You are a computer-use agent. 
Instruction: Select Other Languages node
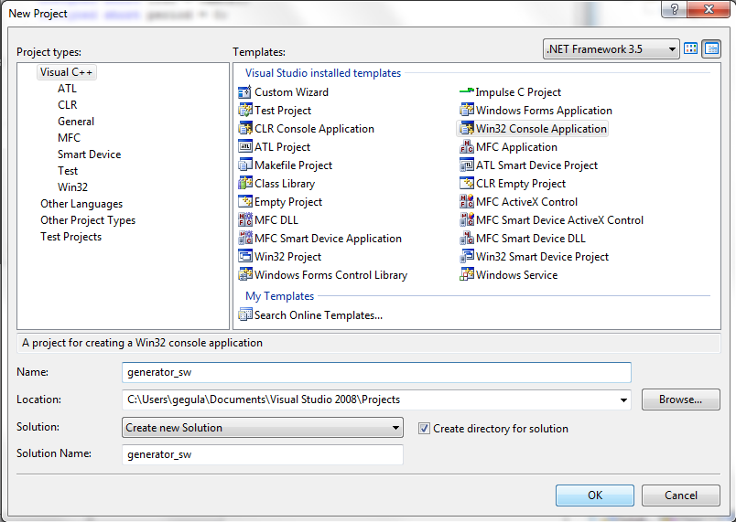pyautogui.click(x=81, y=204)
